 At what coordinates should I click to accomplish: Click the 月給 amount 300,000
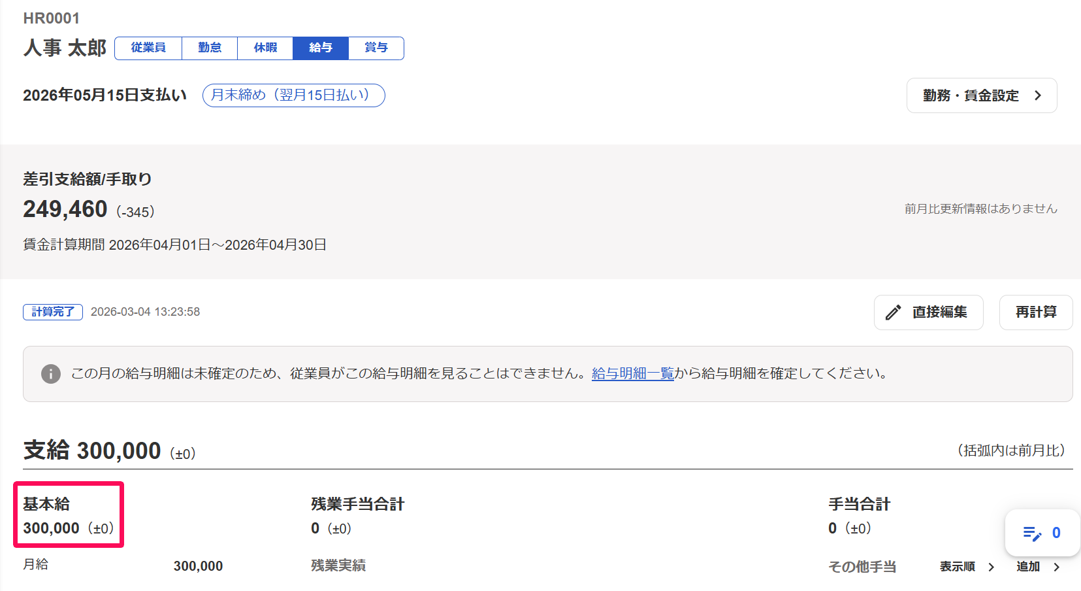click(198, 566)
